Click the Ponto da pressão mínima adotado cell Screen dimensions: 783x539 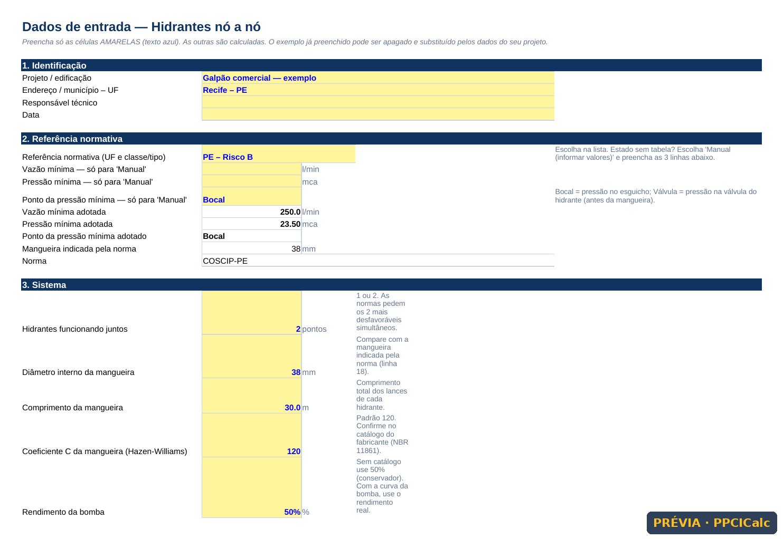tap(252, 236)
